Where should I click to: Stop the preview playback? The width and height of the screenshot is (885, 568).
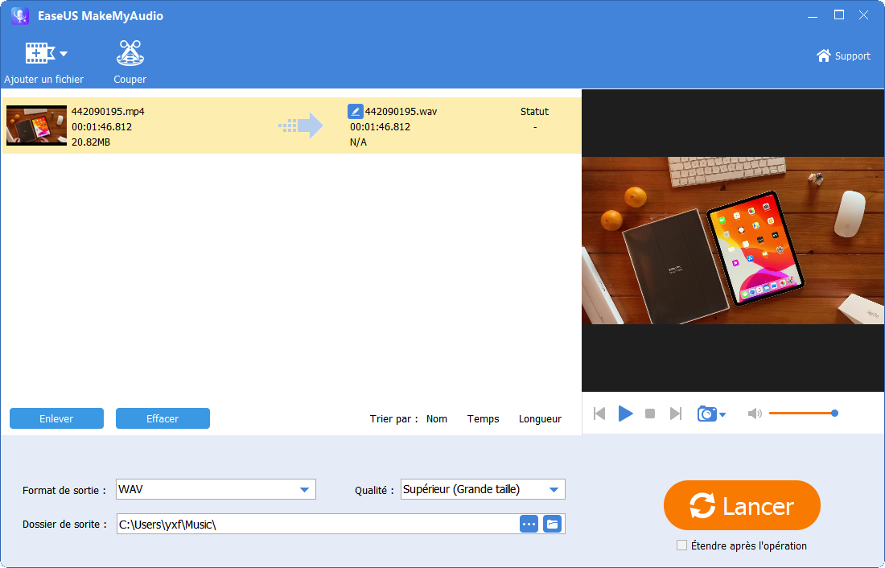pyautogui.click(x=650, y=414)
